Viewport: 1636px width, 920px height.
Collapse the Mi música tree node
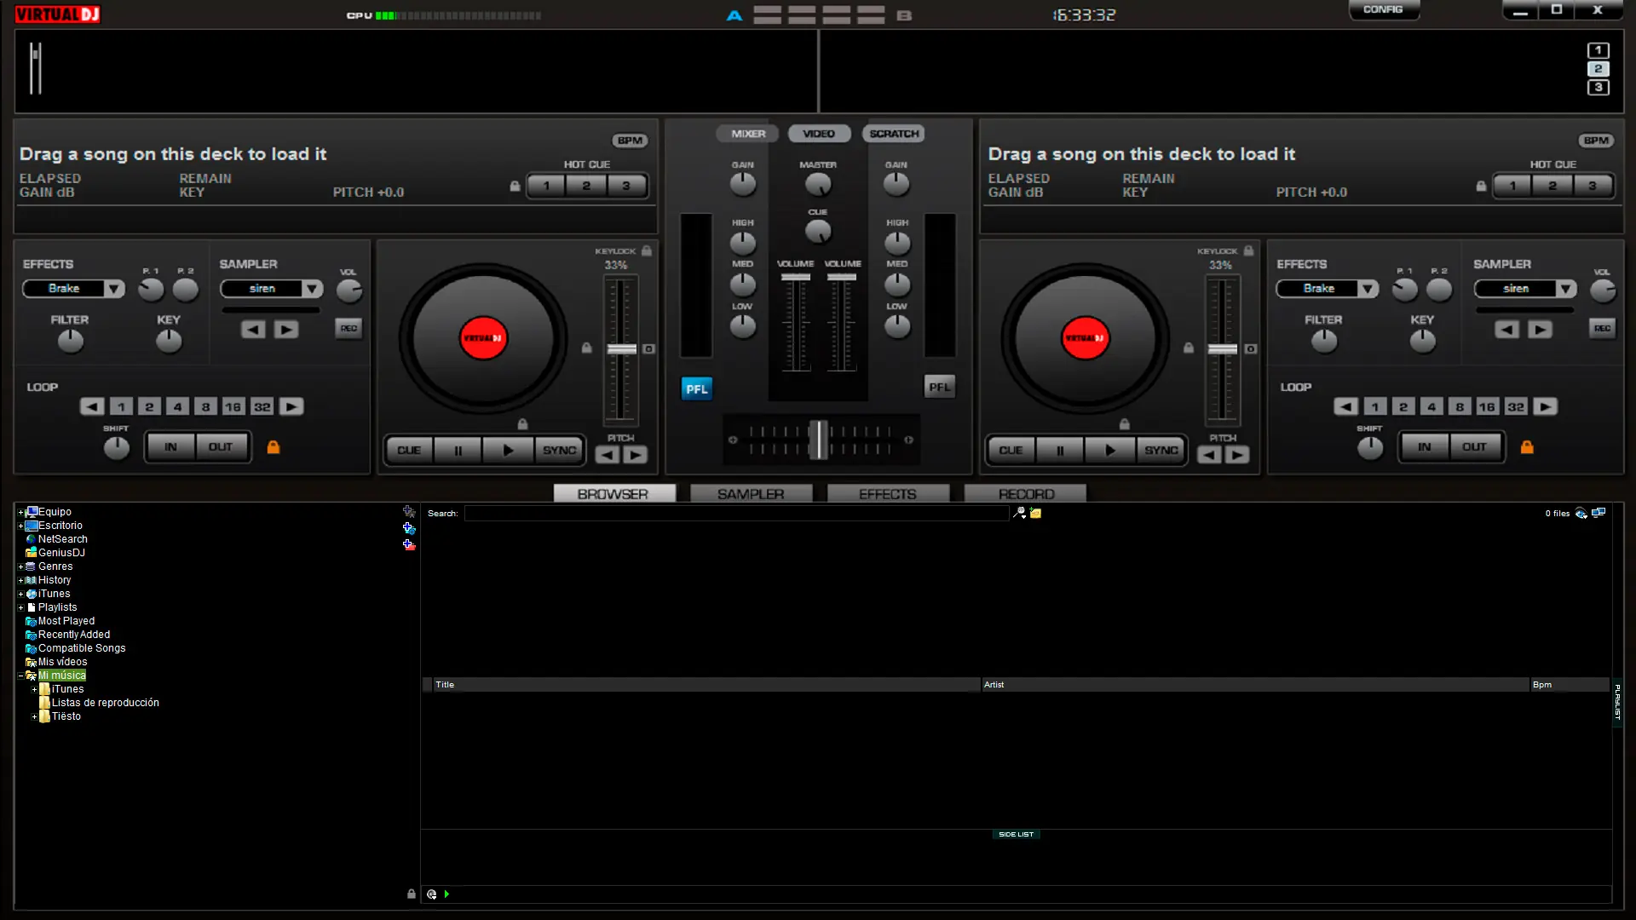[x=20, y=676]
